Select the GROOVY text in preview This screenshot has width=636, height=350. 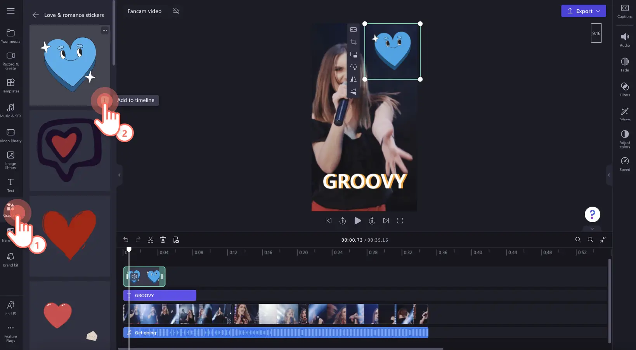365,181
